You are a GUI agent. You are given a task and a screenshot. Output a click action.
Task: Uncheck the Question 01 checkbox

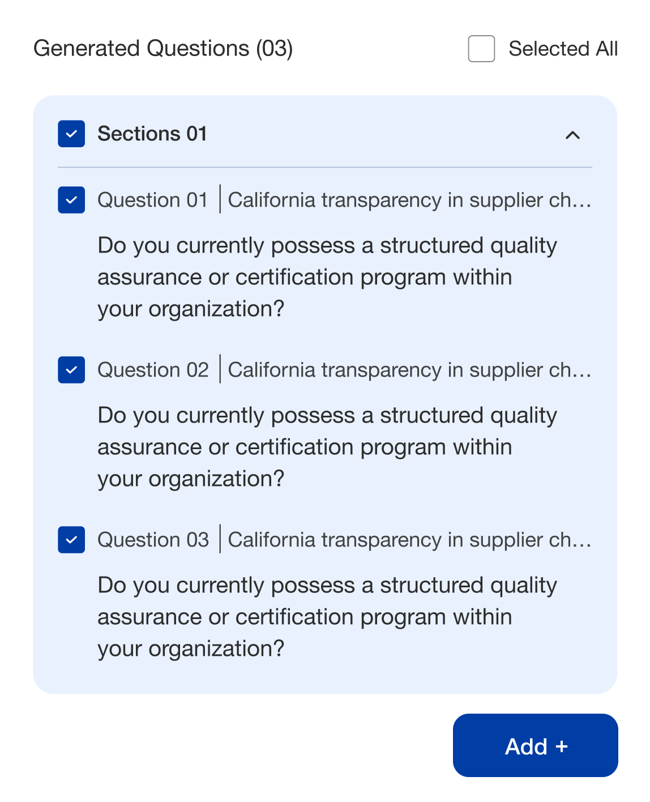coord(71,200)
